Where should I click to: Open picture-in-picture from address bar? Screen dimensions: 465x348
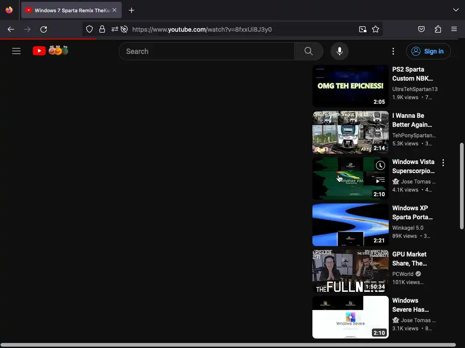pyautogui.click(x=363, y=29)
